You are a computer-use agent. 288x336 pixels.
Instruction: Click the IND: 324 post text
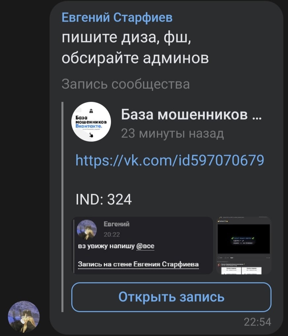coord(104,199)
